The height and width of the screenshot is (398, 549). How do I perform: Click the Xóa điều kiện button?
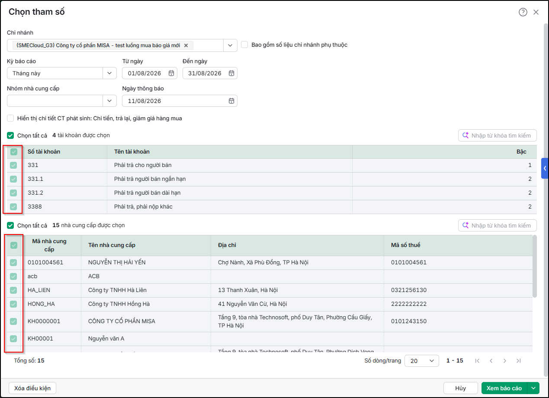pyautogui.click(x=32, y=388)
